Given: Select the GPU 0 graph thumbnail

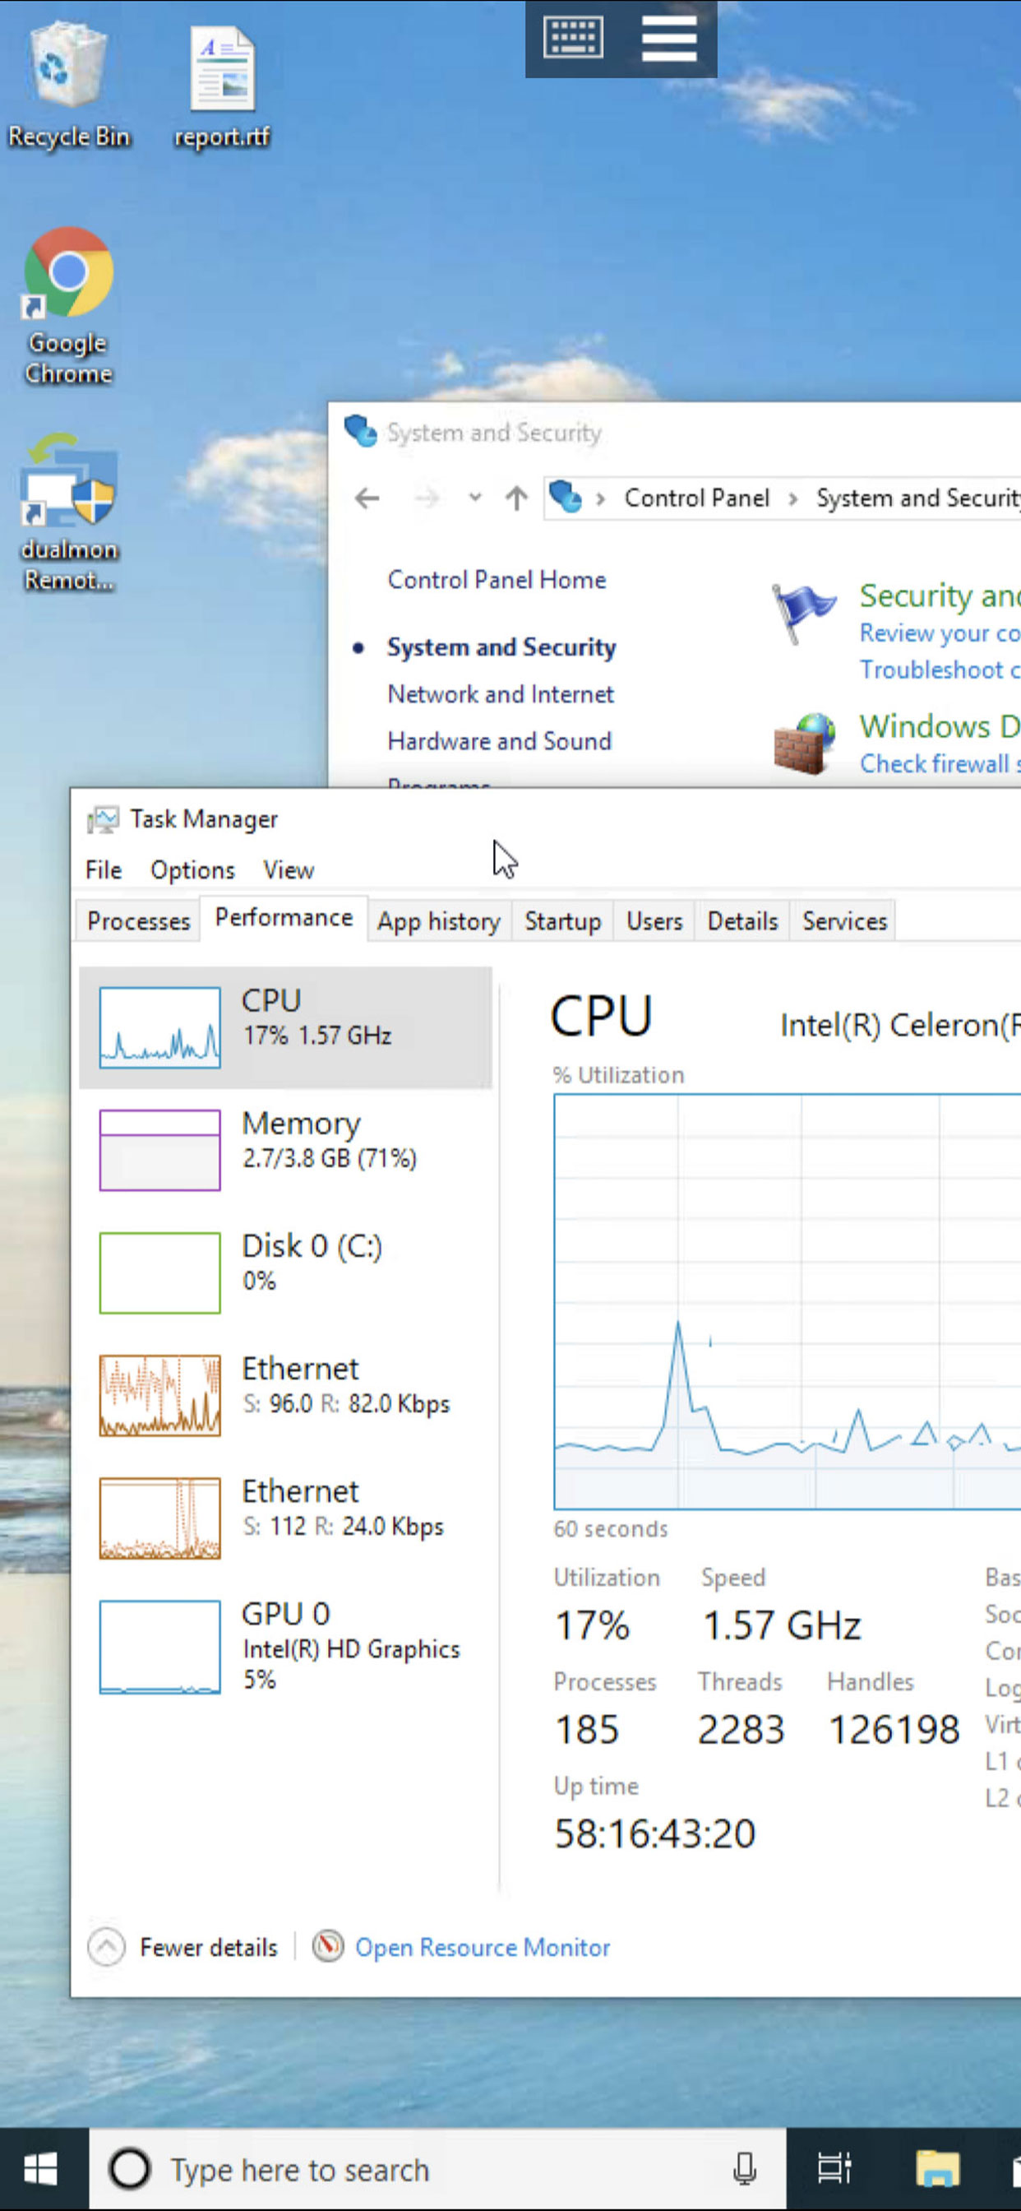Looking at the screenshot, I should pos(159,1646).
